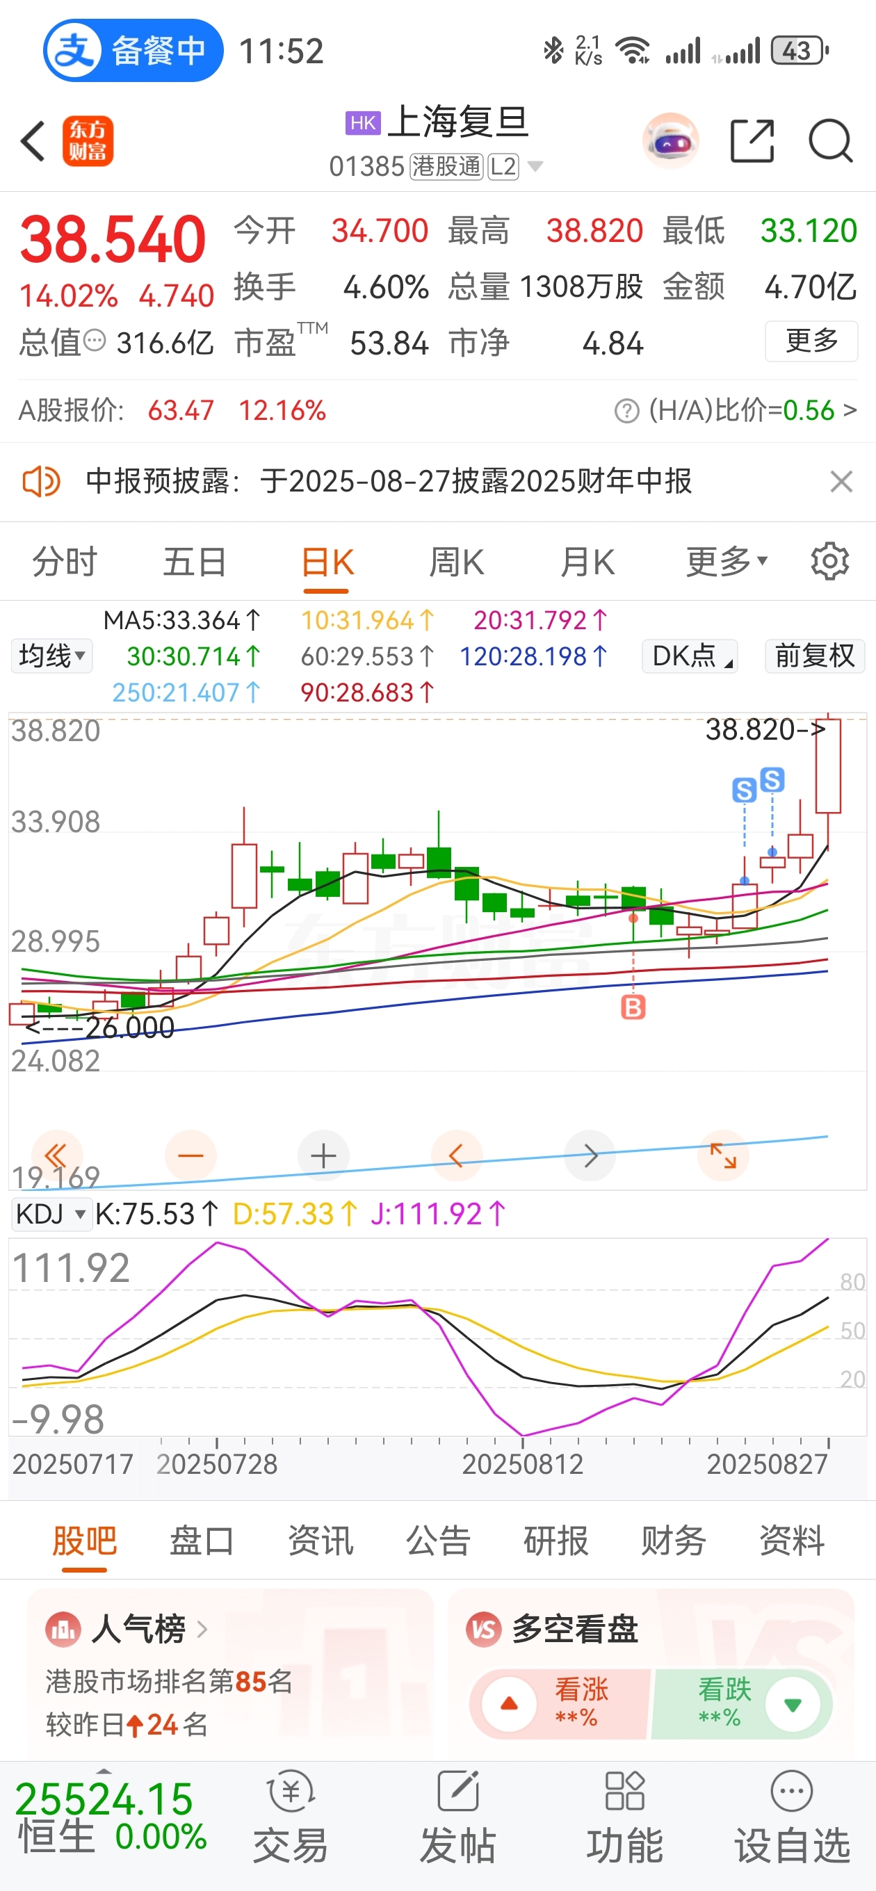Viewport: 876px width, 1891px height.
Task: Tap the lower S sell marker
Action: (745, 790)
